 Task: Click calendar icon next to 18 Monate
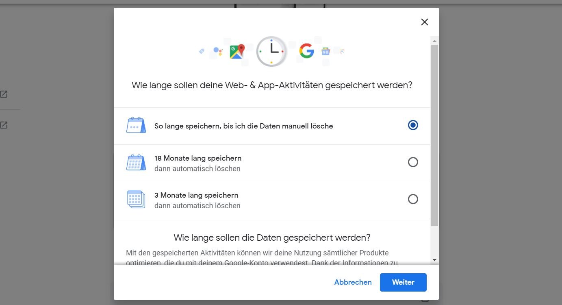[x=136, y=162]
